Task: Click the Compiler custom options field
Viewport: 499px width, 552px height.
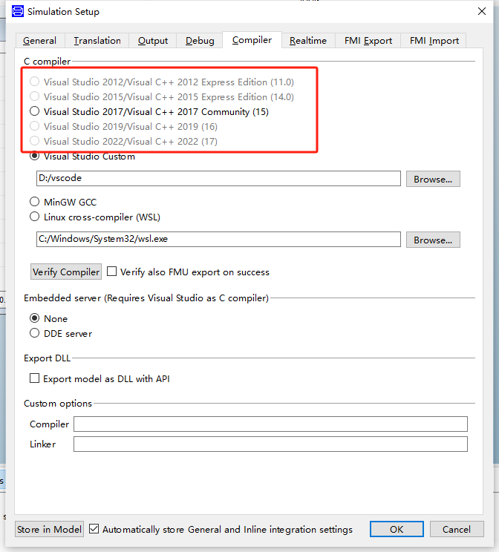Action: tap(270, 424)
